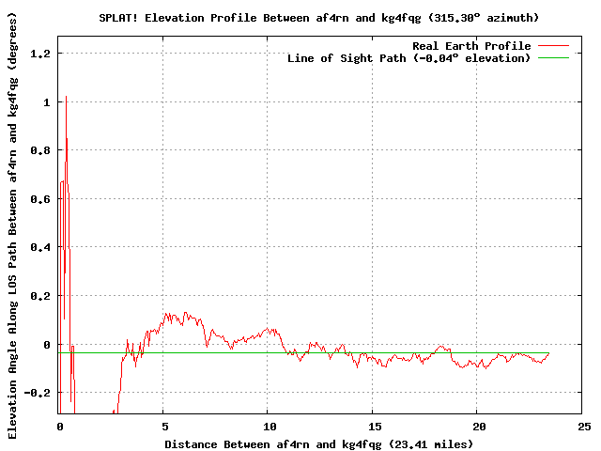The width and height of the screenshot is (601, 451).
Task: Click the right end of the green line
Action: tap(548, 353)
